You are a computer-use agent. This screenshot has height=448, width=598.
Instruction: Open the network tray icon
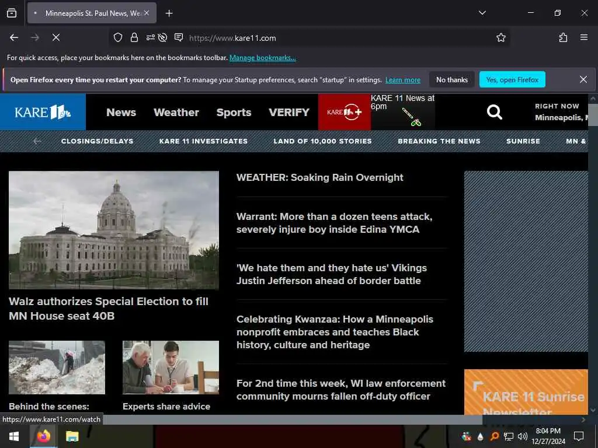tap(509, 436)
